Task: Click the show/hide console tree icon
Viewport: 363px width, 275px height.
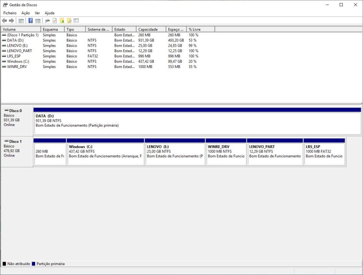Action: coord(21,21)
